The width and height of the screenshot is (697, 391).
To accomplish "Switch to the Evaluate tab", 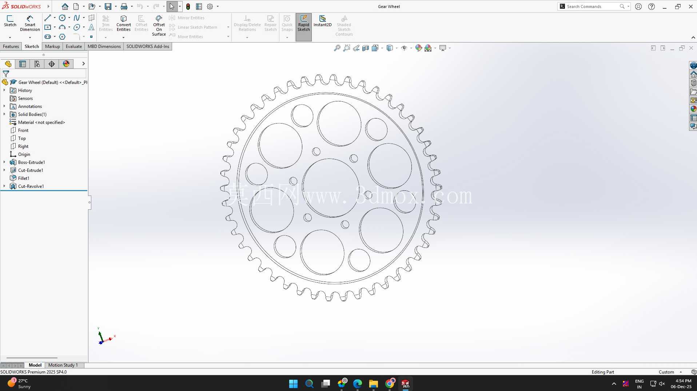I will [74, 47].
